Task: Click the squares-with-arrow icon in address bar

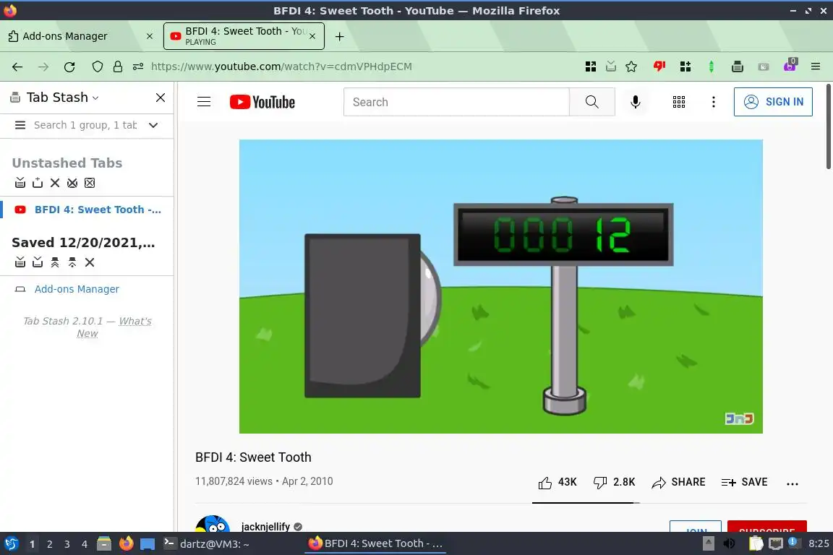Action: click(x=591, y=66)
